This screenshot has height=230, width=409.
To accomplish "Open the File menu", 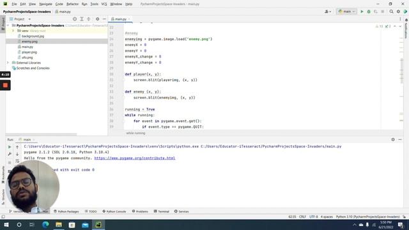I will [x=14, y=4].
